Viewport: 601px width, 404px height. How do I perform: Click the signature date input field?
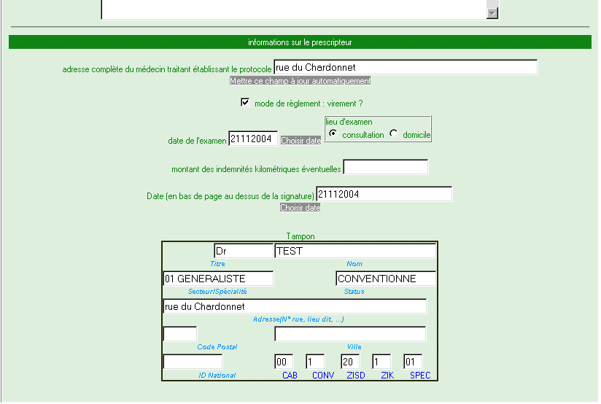pos(383,194)
